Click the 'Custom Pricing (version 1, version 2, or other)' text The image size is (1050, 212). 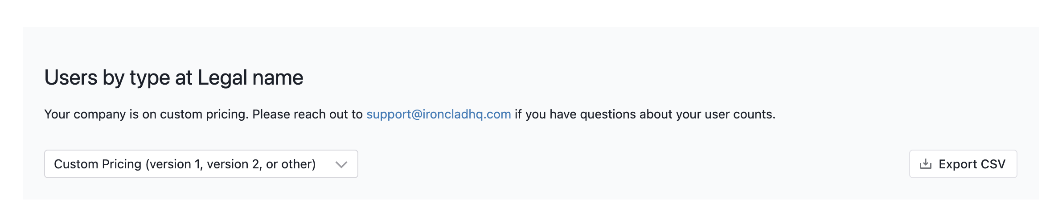coord(185,164)
